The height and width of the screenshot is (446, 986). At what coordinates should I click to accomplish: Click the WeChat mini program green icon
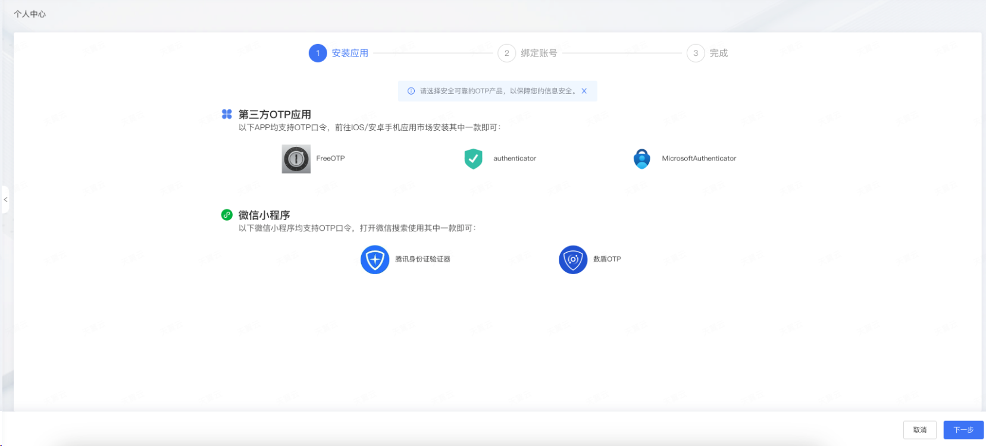[x=227, y=215]
